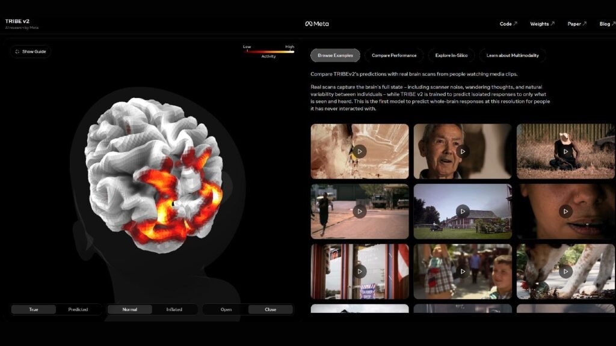Play the red barn house clip
The width and height of the screenshot is (616, 346).
click(x=462, y=211)
